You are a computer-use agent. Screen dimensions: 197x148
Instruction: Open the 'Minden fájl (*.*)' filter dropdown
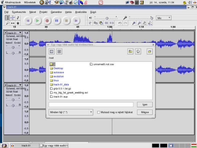[71, 112]
